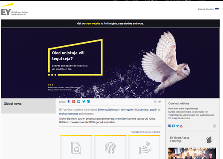Open the hand with coins service card
This screenshot has width=223, height=159.
pyautogui.click(x=145, y=147)
